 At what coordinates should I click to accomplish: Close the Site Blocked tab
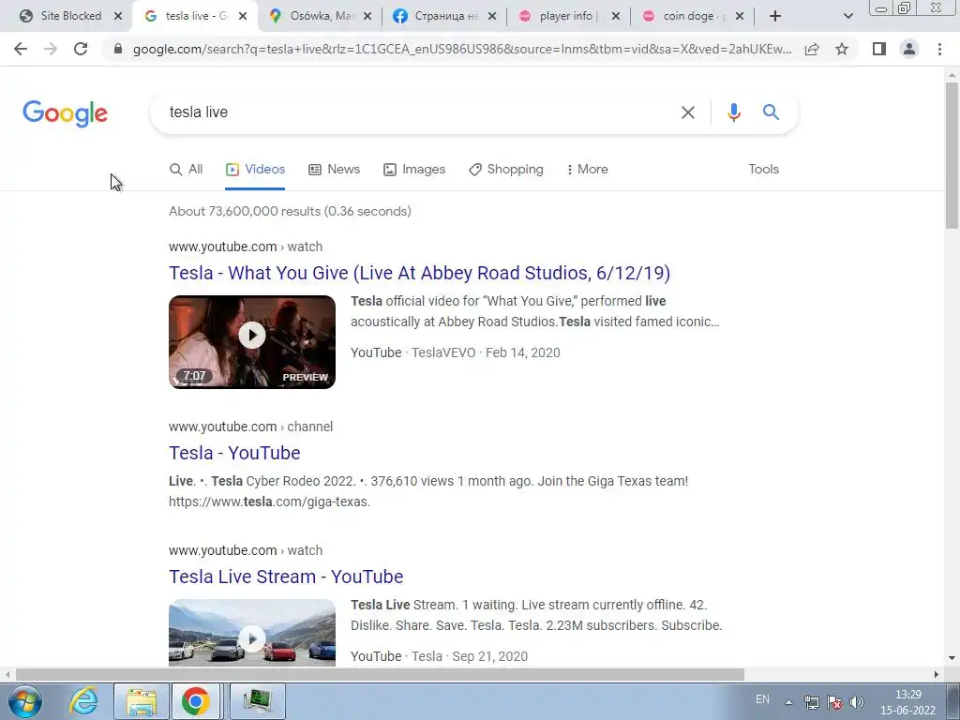click(x=118, y=16)
